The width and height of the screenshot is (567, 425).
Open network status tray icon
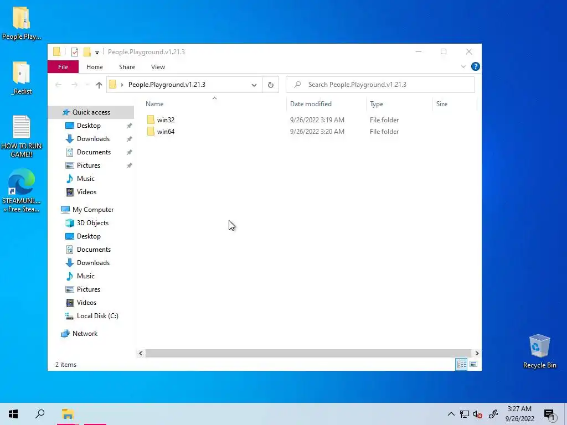(465, 414)
